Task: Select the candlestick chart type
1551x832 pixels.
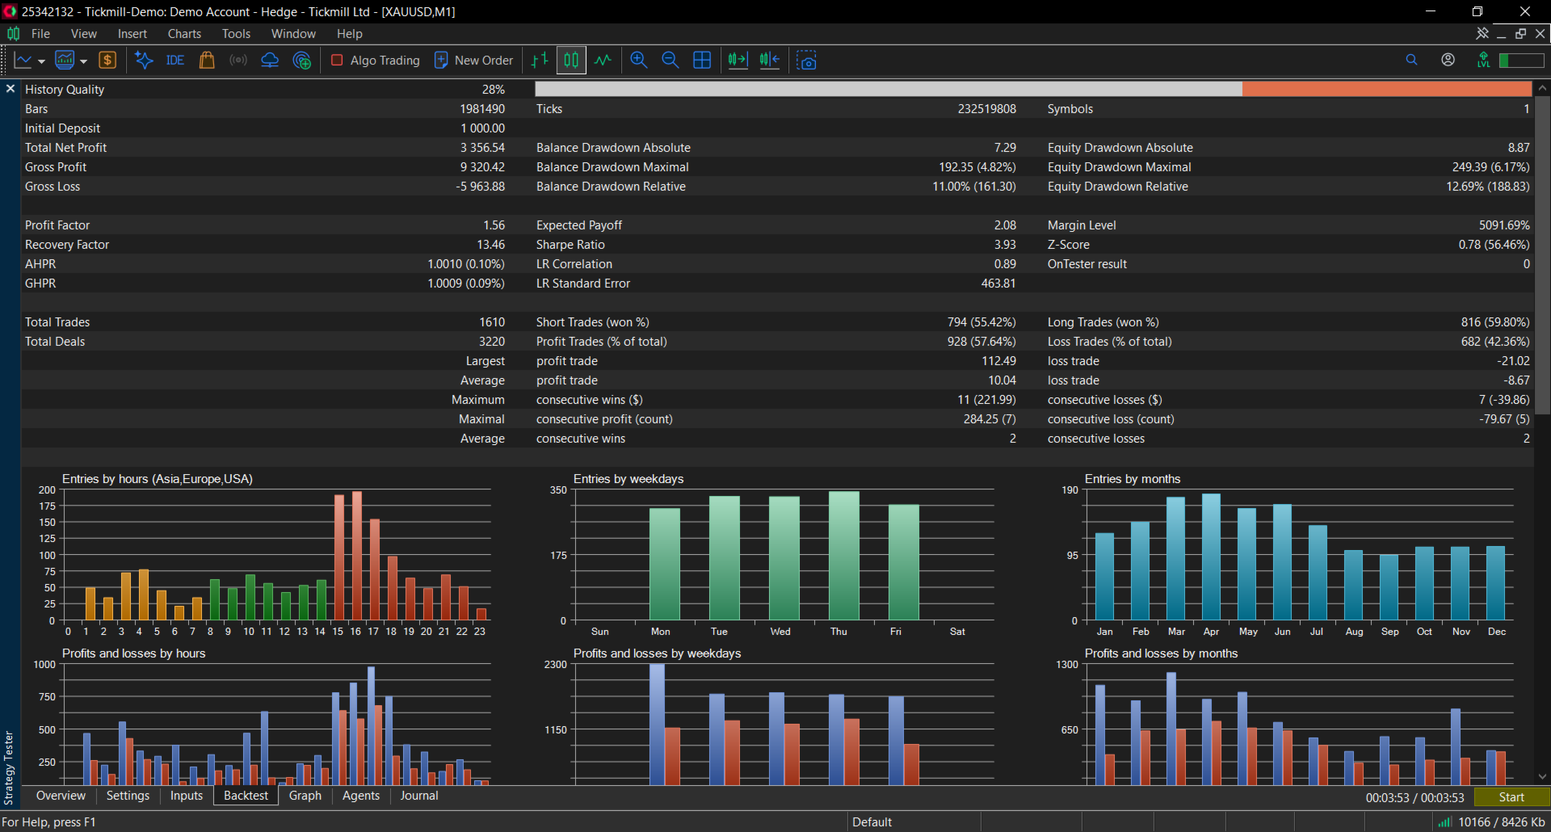Action: 571,61
